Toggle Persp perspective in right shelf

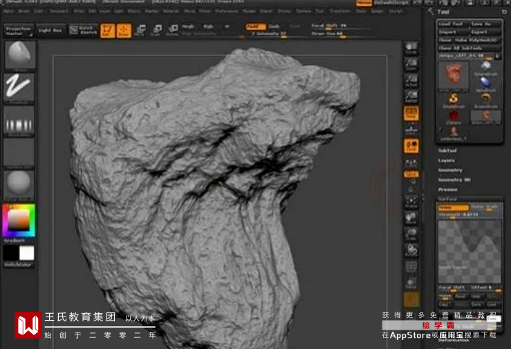(411, 113)
